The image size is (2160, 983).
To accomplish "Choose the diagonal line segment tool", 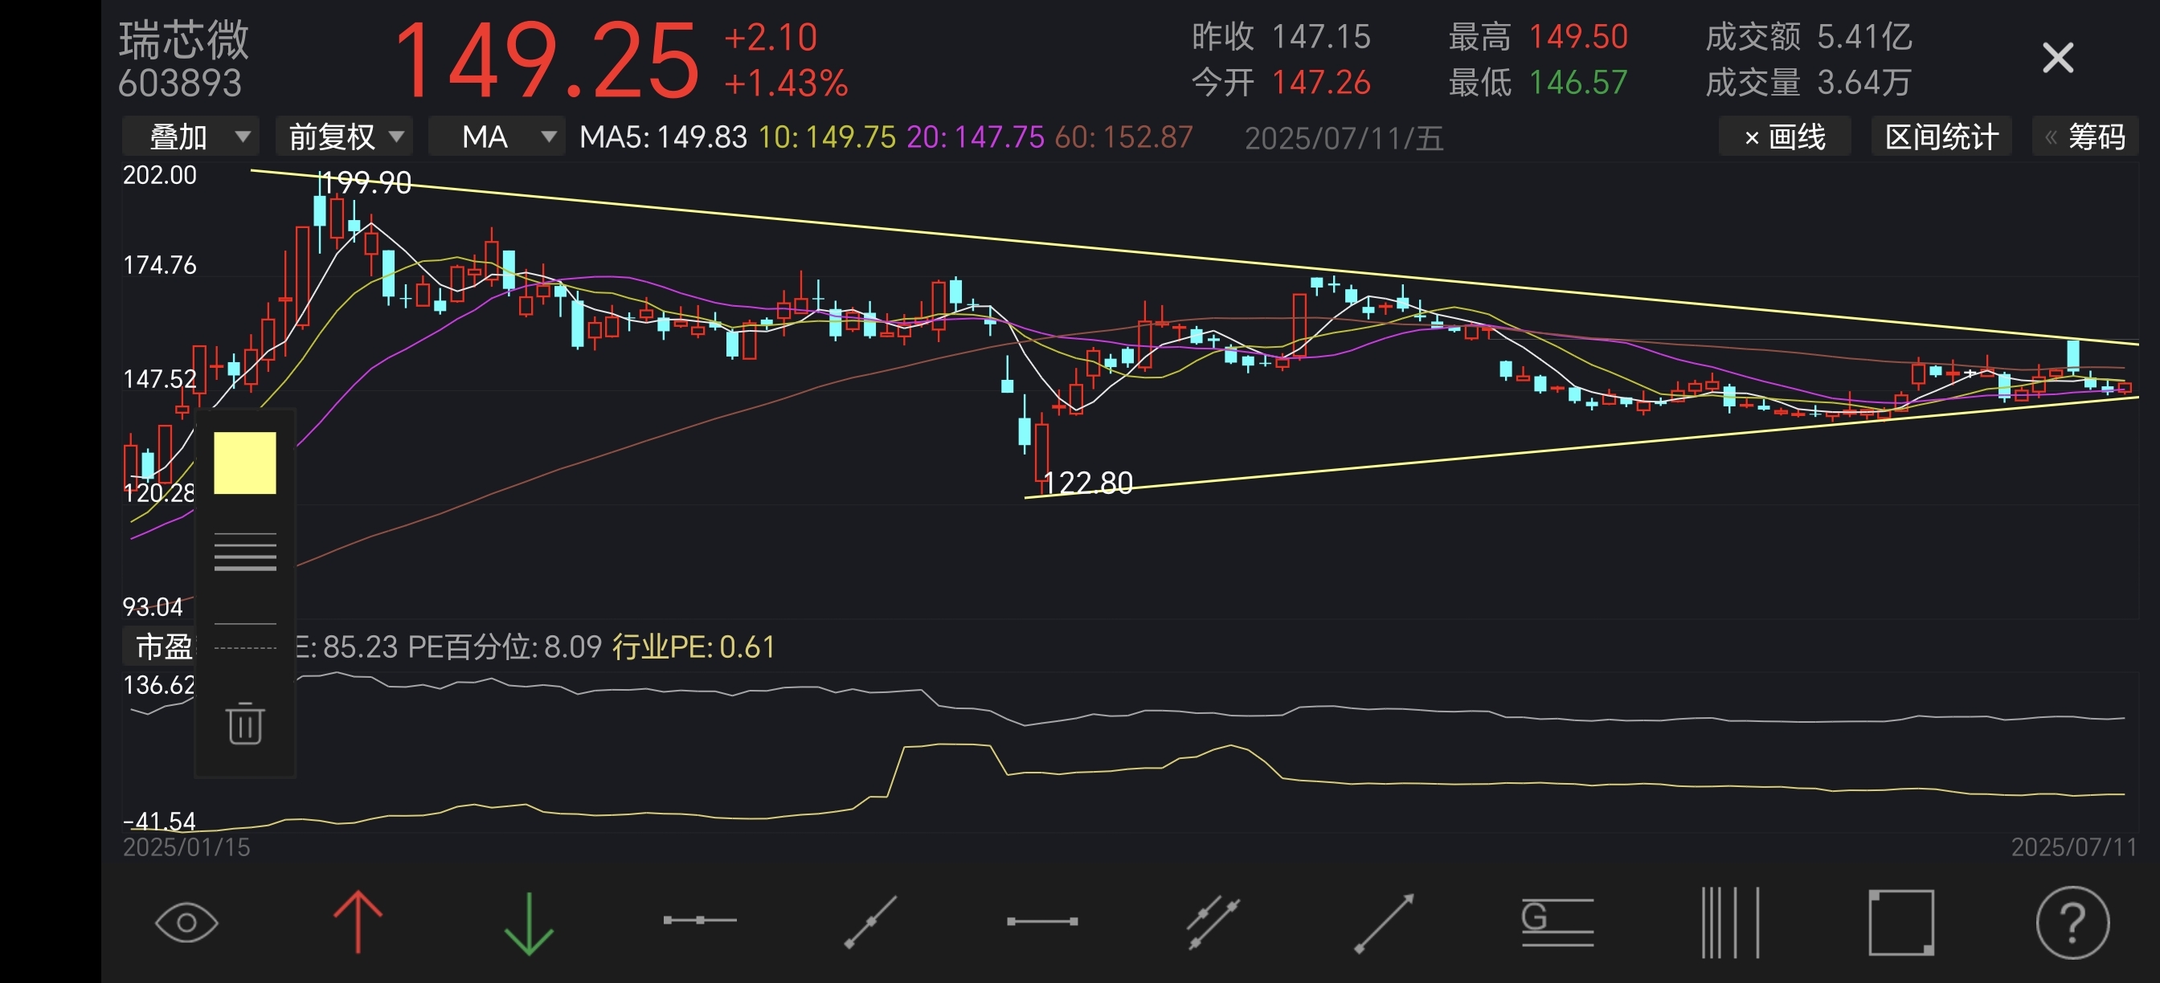I will 870,922.
